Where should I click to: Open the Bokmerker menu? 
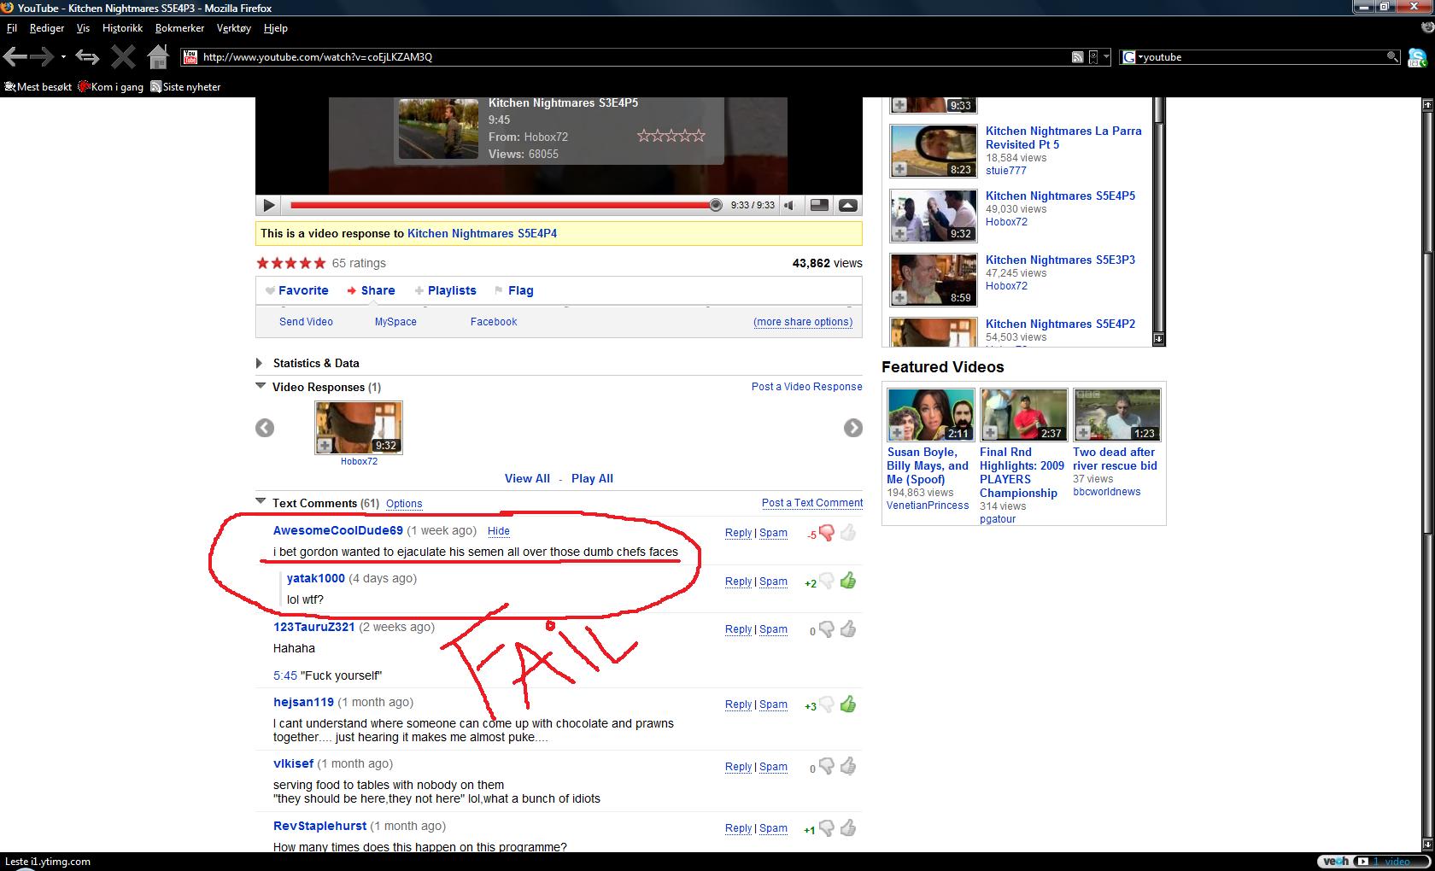click(179, 28)
